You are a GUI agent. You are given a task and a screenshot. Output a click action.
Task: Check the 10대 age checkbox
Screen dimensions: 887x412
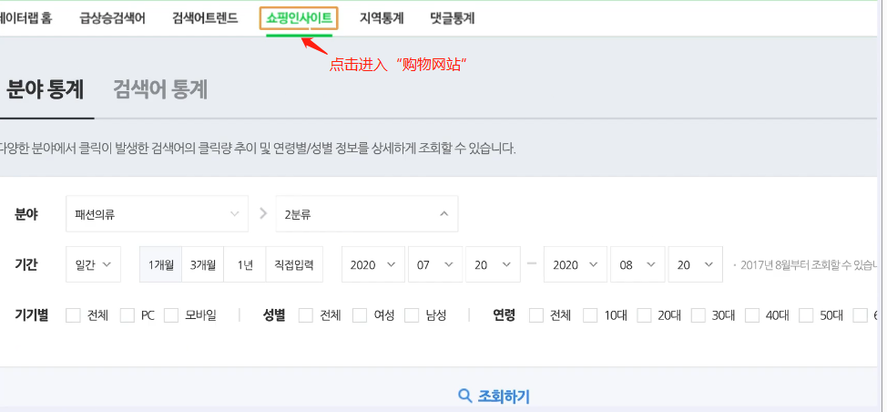click(x=591, y=315)
